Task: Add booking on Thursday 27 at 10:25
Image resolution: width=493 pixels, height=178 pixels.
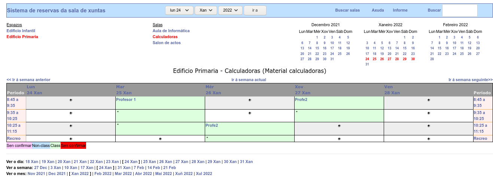Action: click(x=339, y=126)
